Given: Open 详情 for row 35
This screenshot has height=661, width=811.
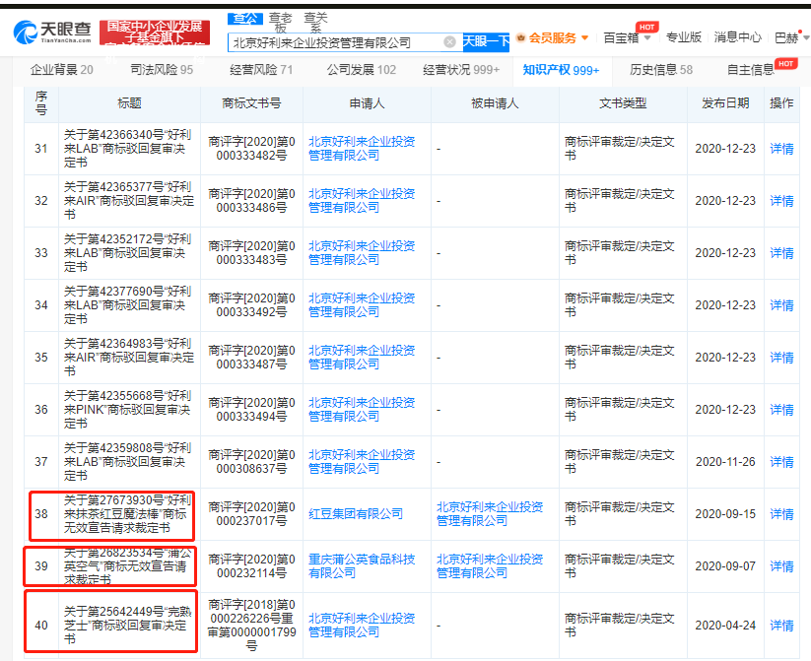Looking at the screenshot, I should 781,358.
